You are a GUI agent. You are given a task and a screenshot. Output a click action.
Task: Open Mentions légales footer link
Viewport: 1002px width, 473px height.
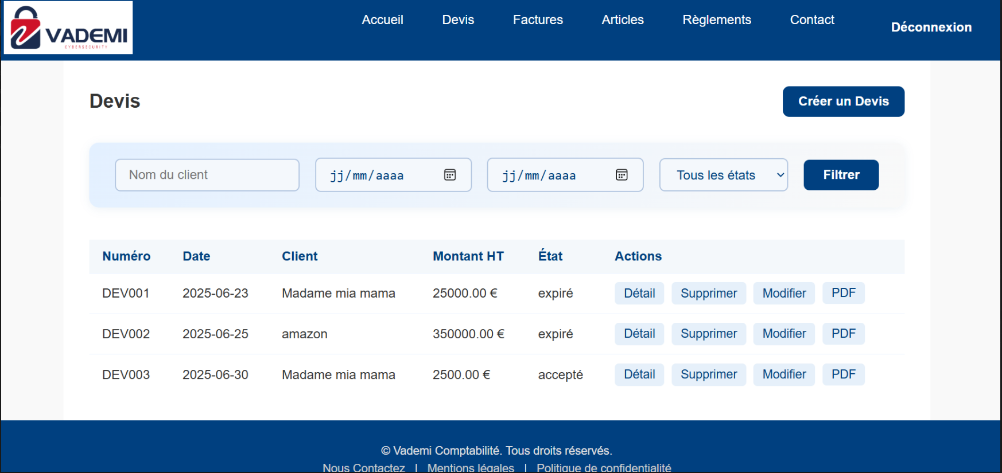(471, 467)
